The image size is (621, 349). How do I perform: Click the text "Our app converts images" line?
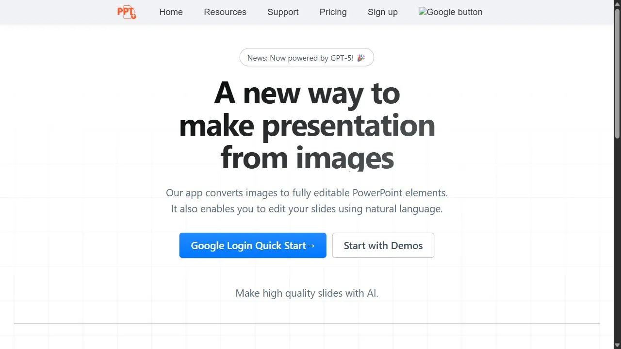[x=307, y=193]
